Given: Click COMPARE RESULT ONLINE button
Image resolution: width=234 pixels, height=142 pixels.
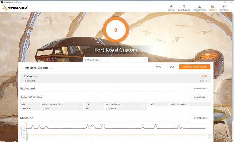Looking at the screenshot, I should point(195,67).
